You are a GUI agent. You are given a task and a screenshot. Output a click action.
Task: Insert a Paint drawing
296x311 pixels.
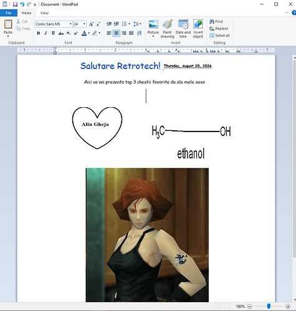pyautogui.click(x=167, y=29)
